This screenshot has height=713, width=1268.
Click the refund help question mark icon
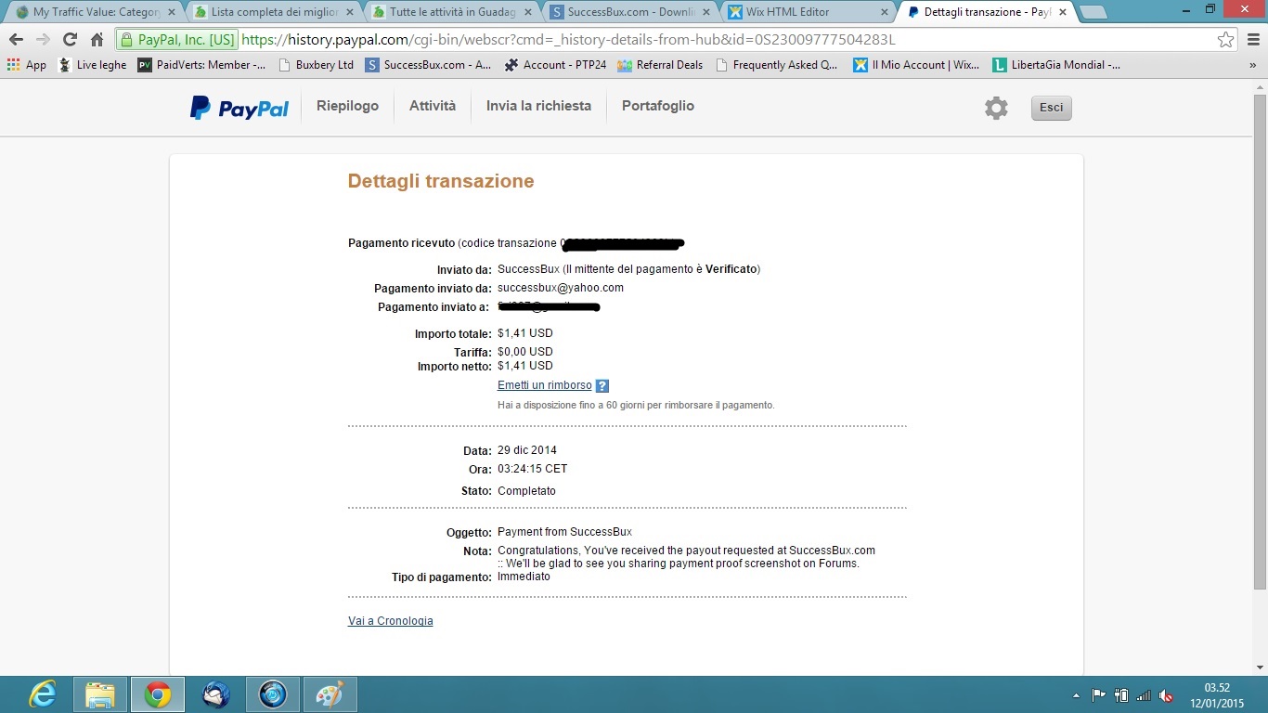tap(602, 386)
